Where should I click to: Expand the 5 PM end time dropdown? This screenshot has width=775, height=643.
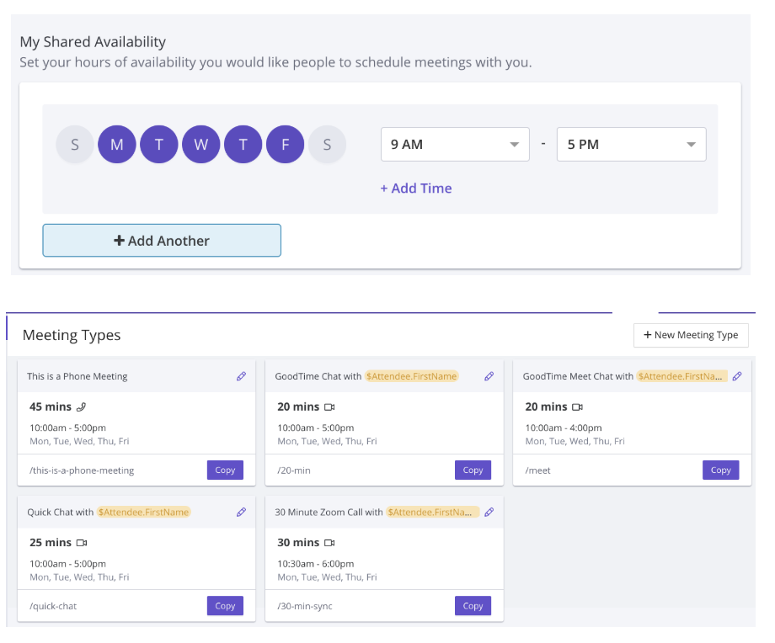point(631,144)
